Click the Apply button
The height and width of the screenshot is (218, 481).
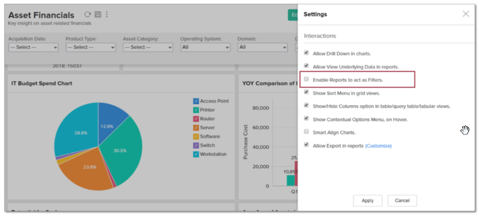click(x=367, y=201)
